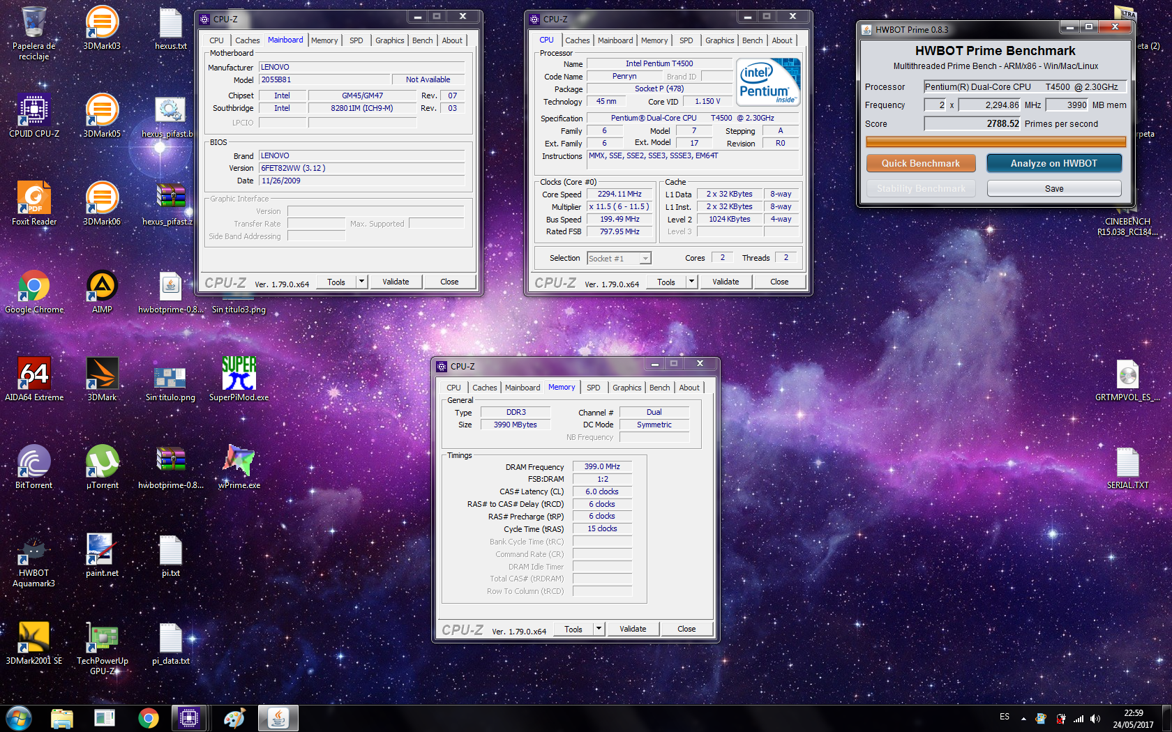The image size is (1172, 732).
Task: Open the hexus.txt desktop file
Action: pos(170,28)
